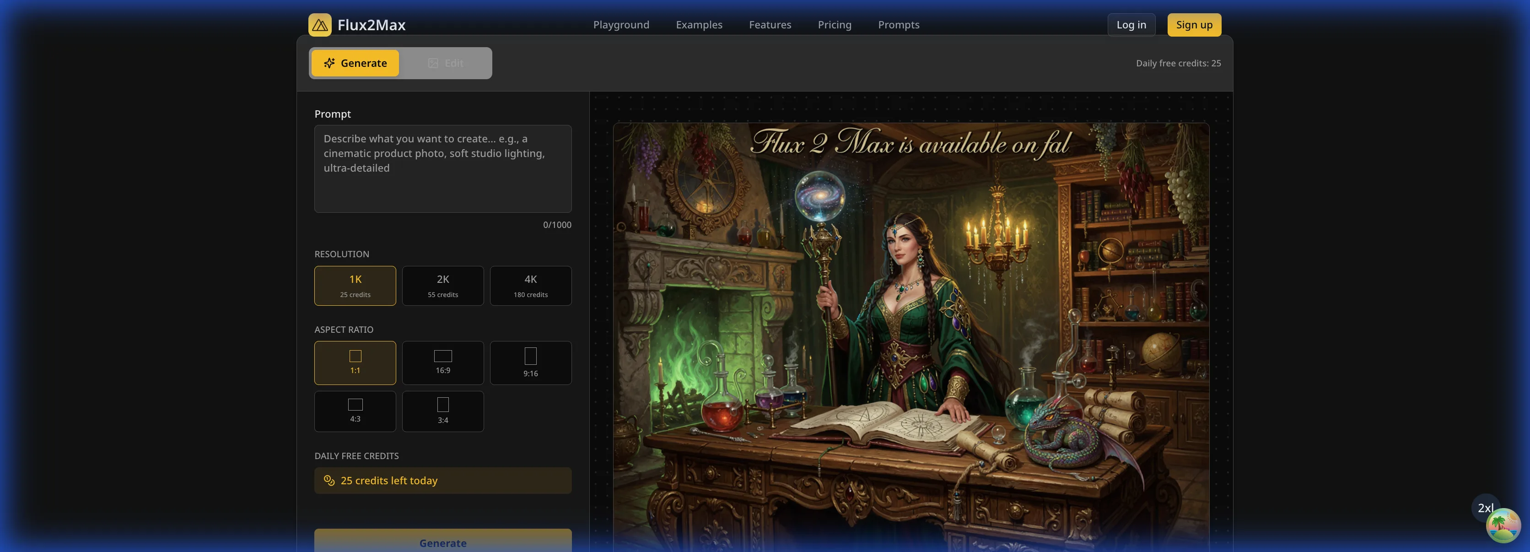
Task: Open the Playground nav item
Action: (x=621, y=25)
